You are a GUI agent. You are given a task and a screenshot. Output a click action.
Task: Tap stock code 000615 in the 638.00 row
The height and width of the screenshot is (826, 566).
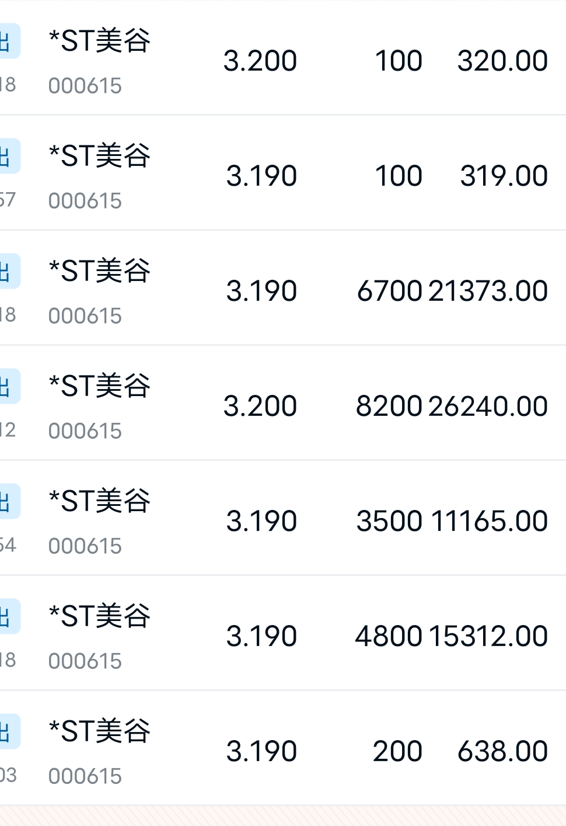coord(85,776)
